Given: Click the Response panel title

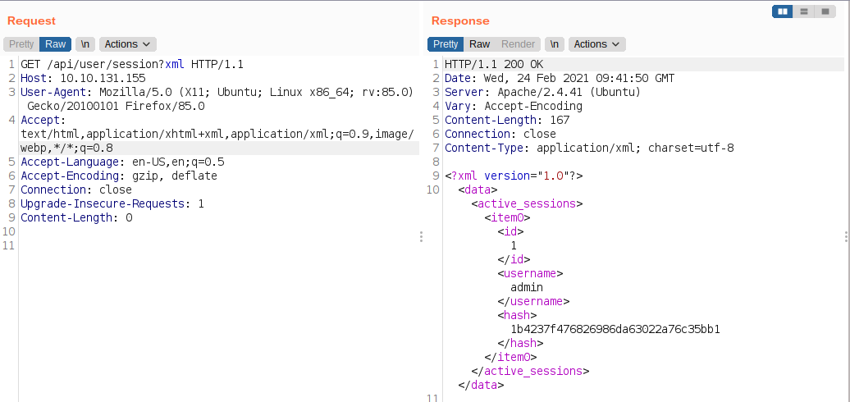Looking at the screenshot, I should point(460,21).
